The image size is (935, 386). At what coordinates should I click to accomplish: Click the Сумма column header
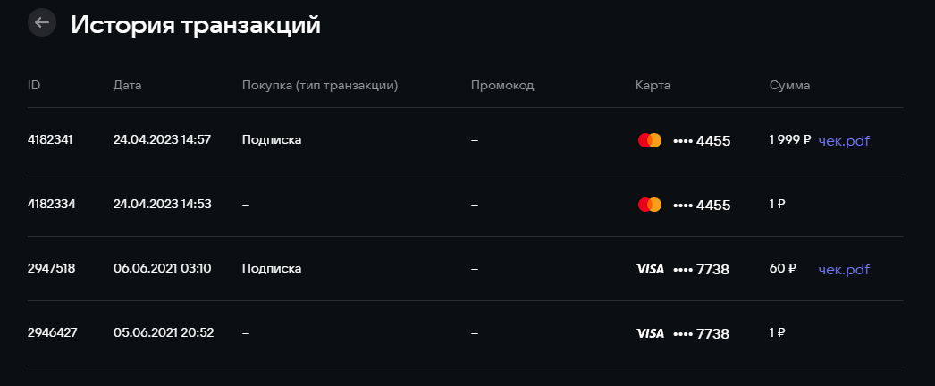[x=789, y=86]
